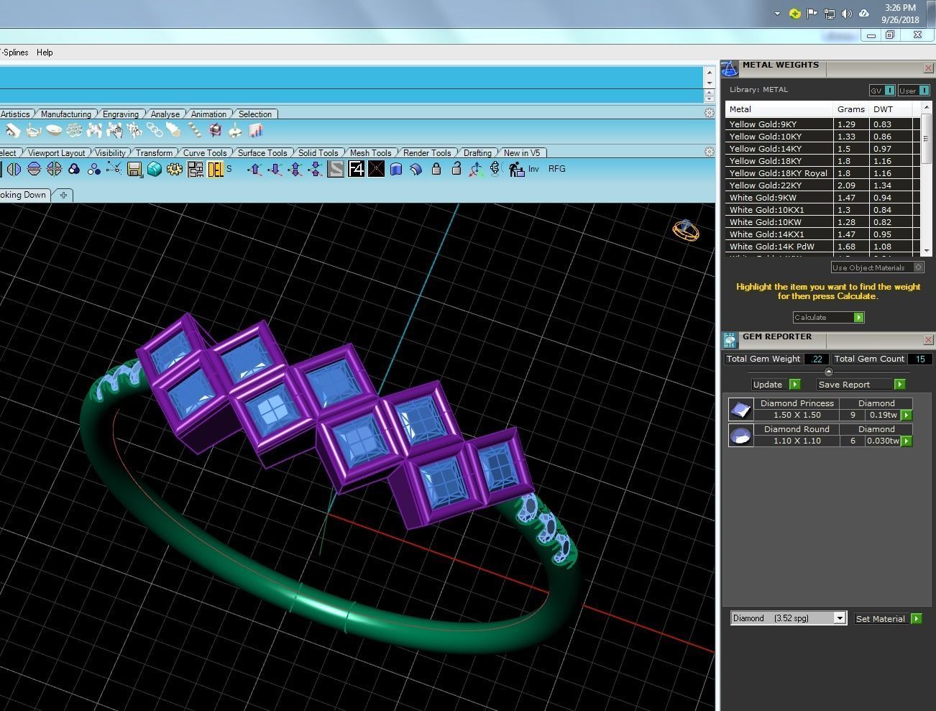The image size is (936, 711).
Task: Open the Viewport Layout tab
Action: [x=56, y=153]
